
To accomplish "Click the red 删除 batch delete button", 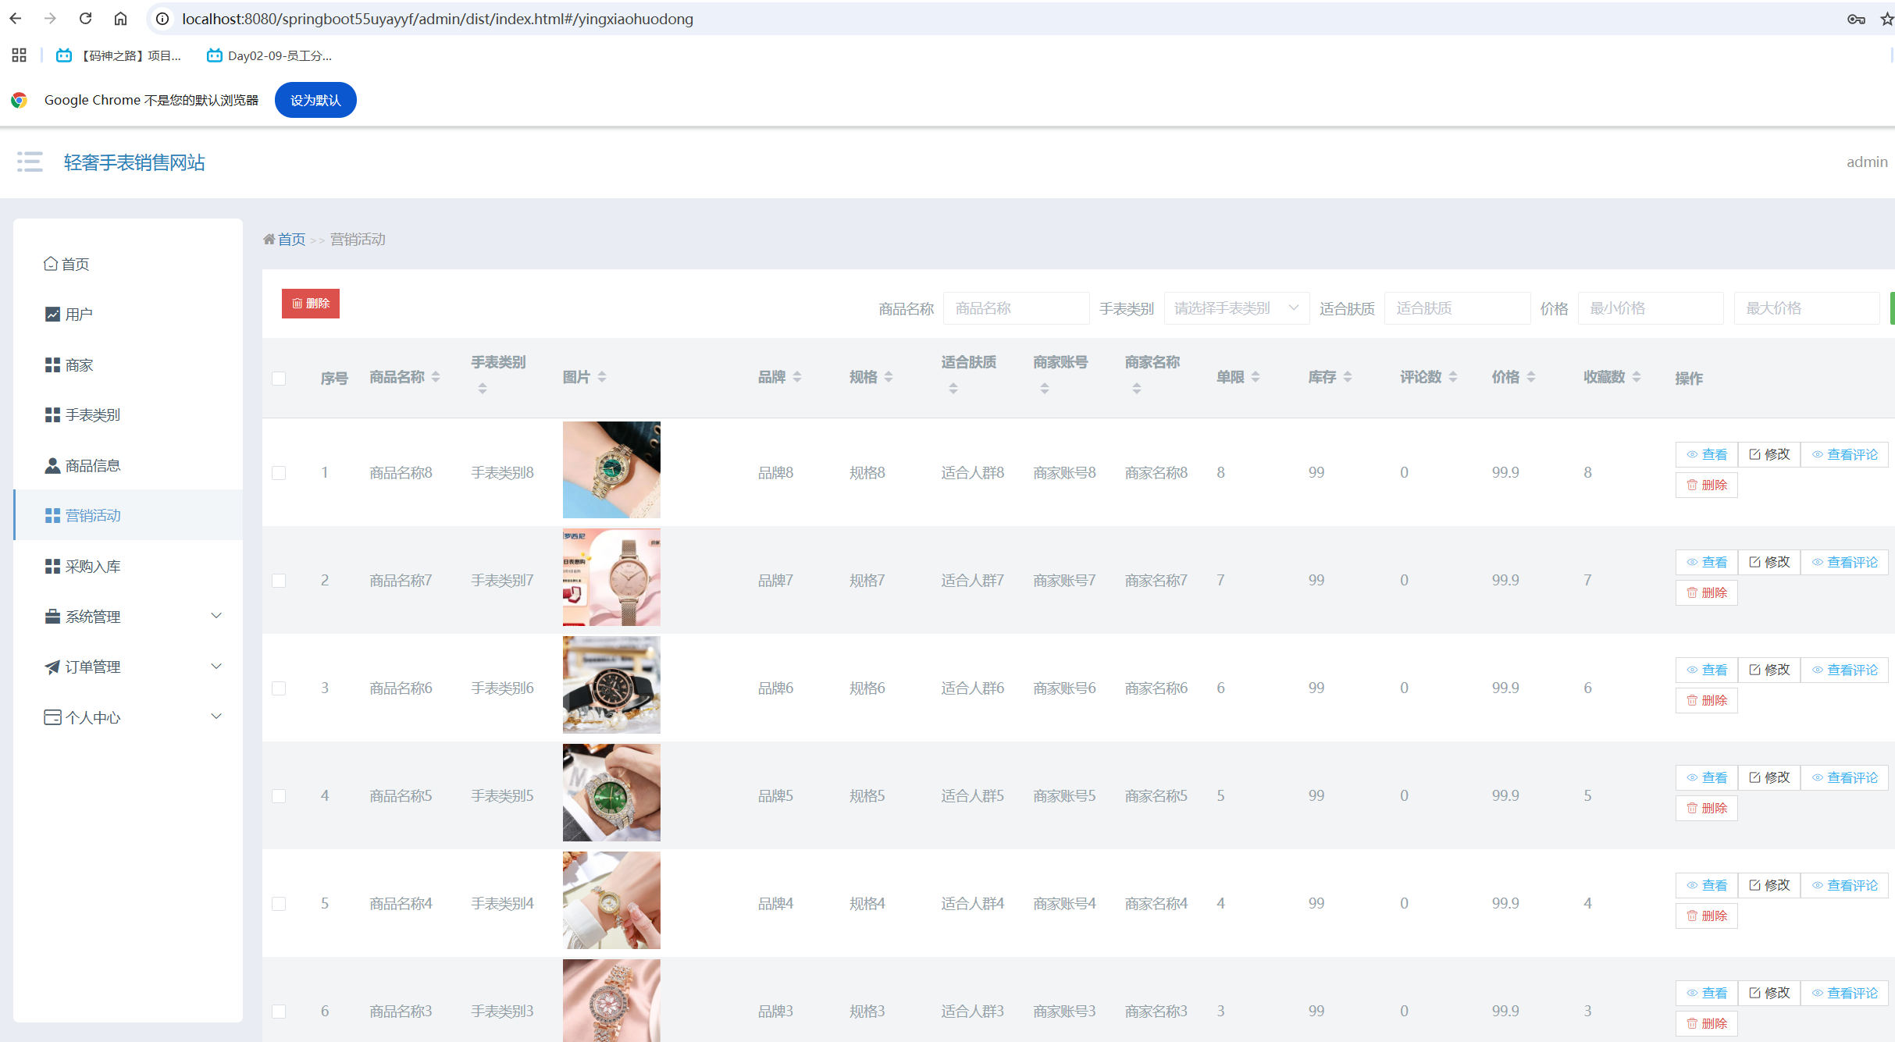I will point(311,304).
